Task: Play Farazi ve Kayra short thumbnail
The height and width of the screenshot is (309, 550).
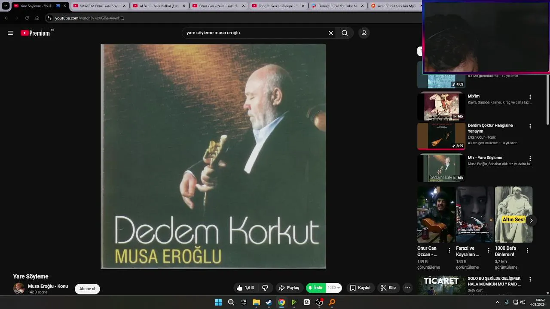Action: pyautogui.click(x=475, y=215)
